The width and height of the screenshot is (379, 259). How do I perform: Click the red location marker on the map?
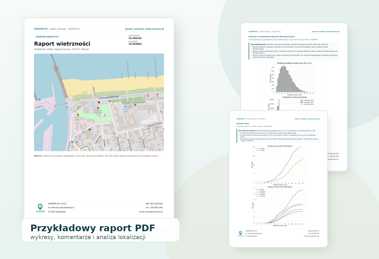[x=99, y=102]
